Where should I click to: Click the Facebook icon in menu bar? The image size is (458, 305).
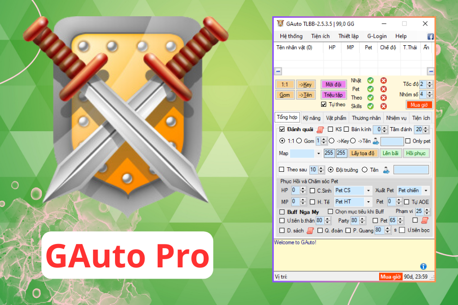tap(430, 37)
